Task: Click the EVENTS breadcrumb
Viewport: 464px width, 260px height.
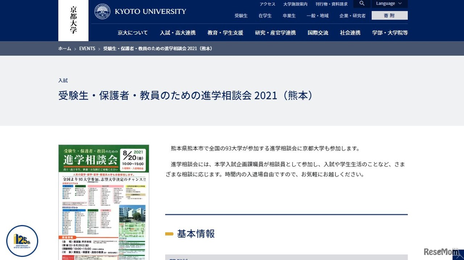Action: click(x=87, y=48)
